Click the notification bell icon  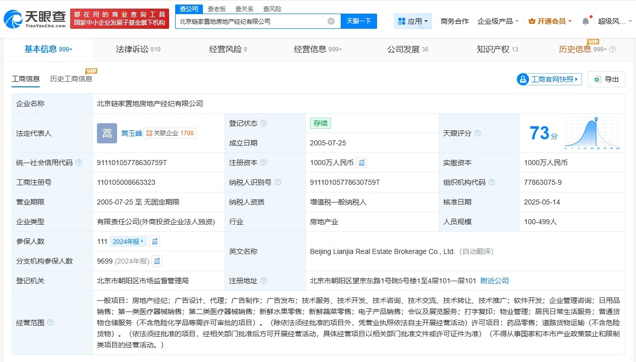pyautogui.click(x=585, y=20)
